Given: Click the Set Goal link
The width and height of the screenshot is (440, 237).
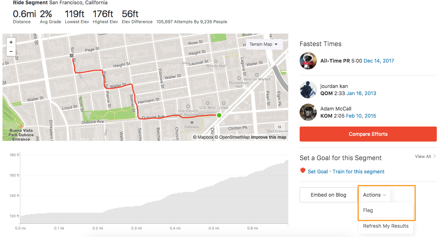Looking at the screenshot, I should 318,172.
